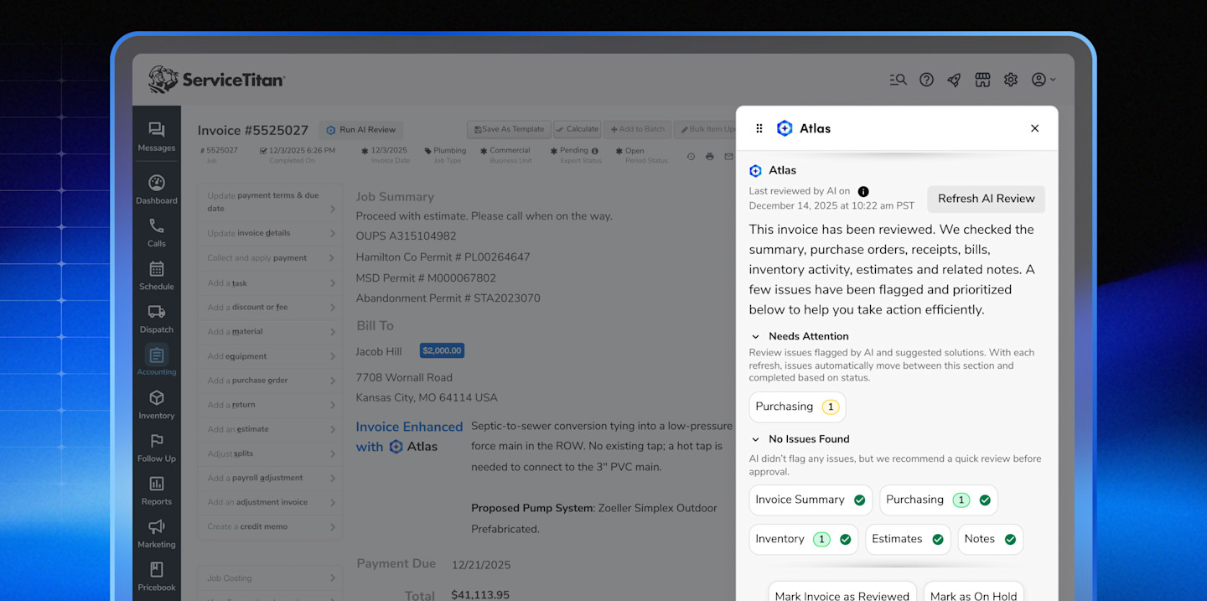Screen dimensions: 1207x601
Task: Click the drag handle of Atlas panel
Action: [x=759, y=128]
